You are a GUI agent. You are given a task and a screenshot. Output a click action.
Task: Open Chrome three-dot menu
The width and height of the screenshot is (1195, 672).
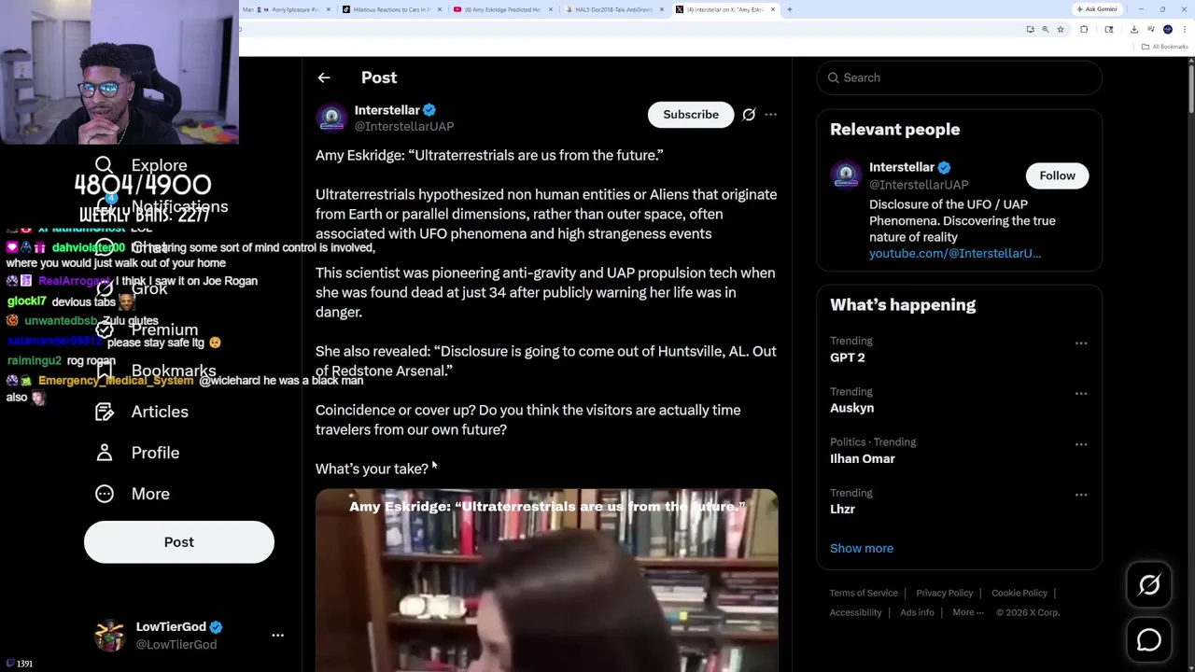(1183, 30)
